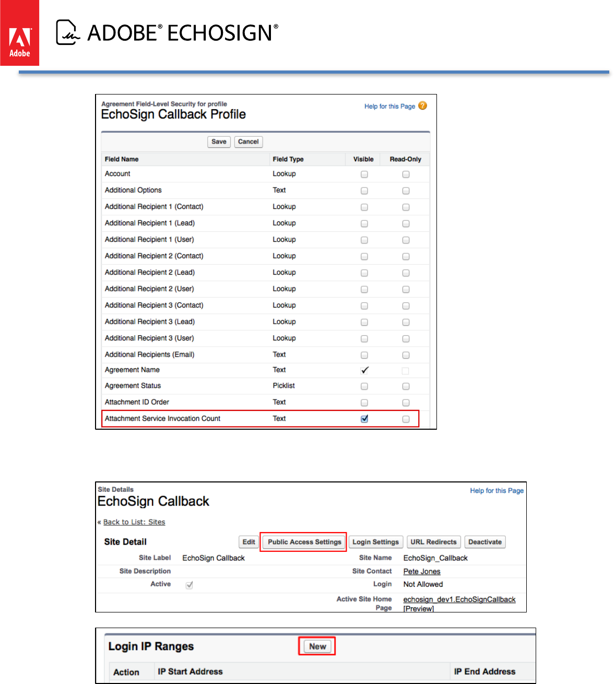
Task: Select EchoSign_Callback site name value
Action: tap(435, 558)
